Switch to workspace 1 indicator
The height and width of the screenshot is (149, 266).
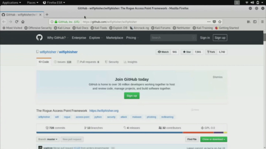(237, 2)
